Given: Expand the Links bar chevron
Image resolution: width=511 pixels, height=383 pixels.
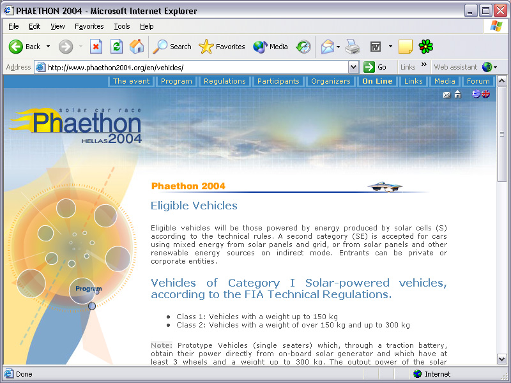Looking at the screenshot, I should [x=423, y=64].
